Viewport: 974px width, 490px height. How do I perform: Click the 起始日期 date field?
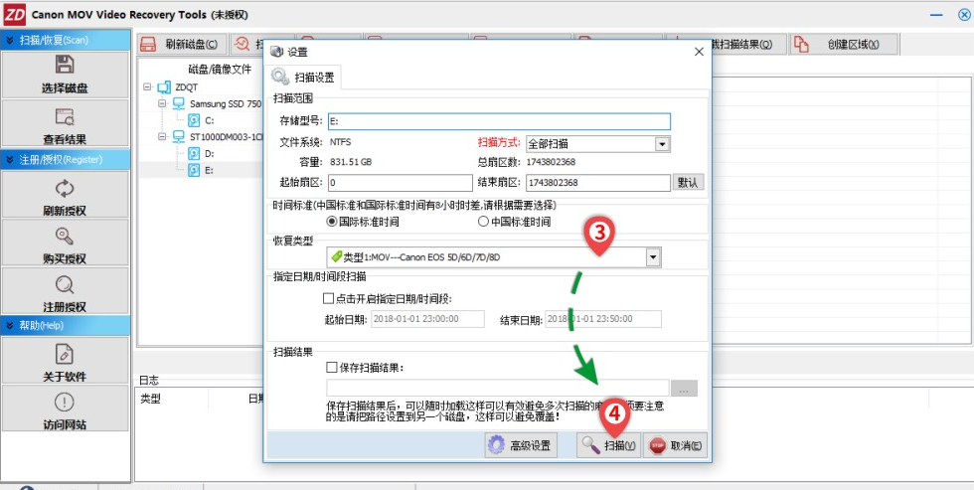point(427,319)
